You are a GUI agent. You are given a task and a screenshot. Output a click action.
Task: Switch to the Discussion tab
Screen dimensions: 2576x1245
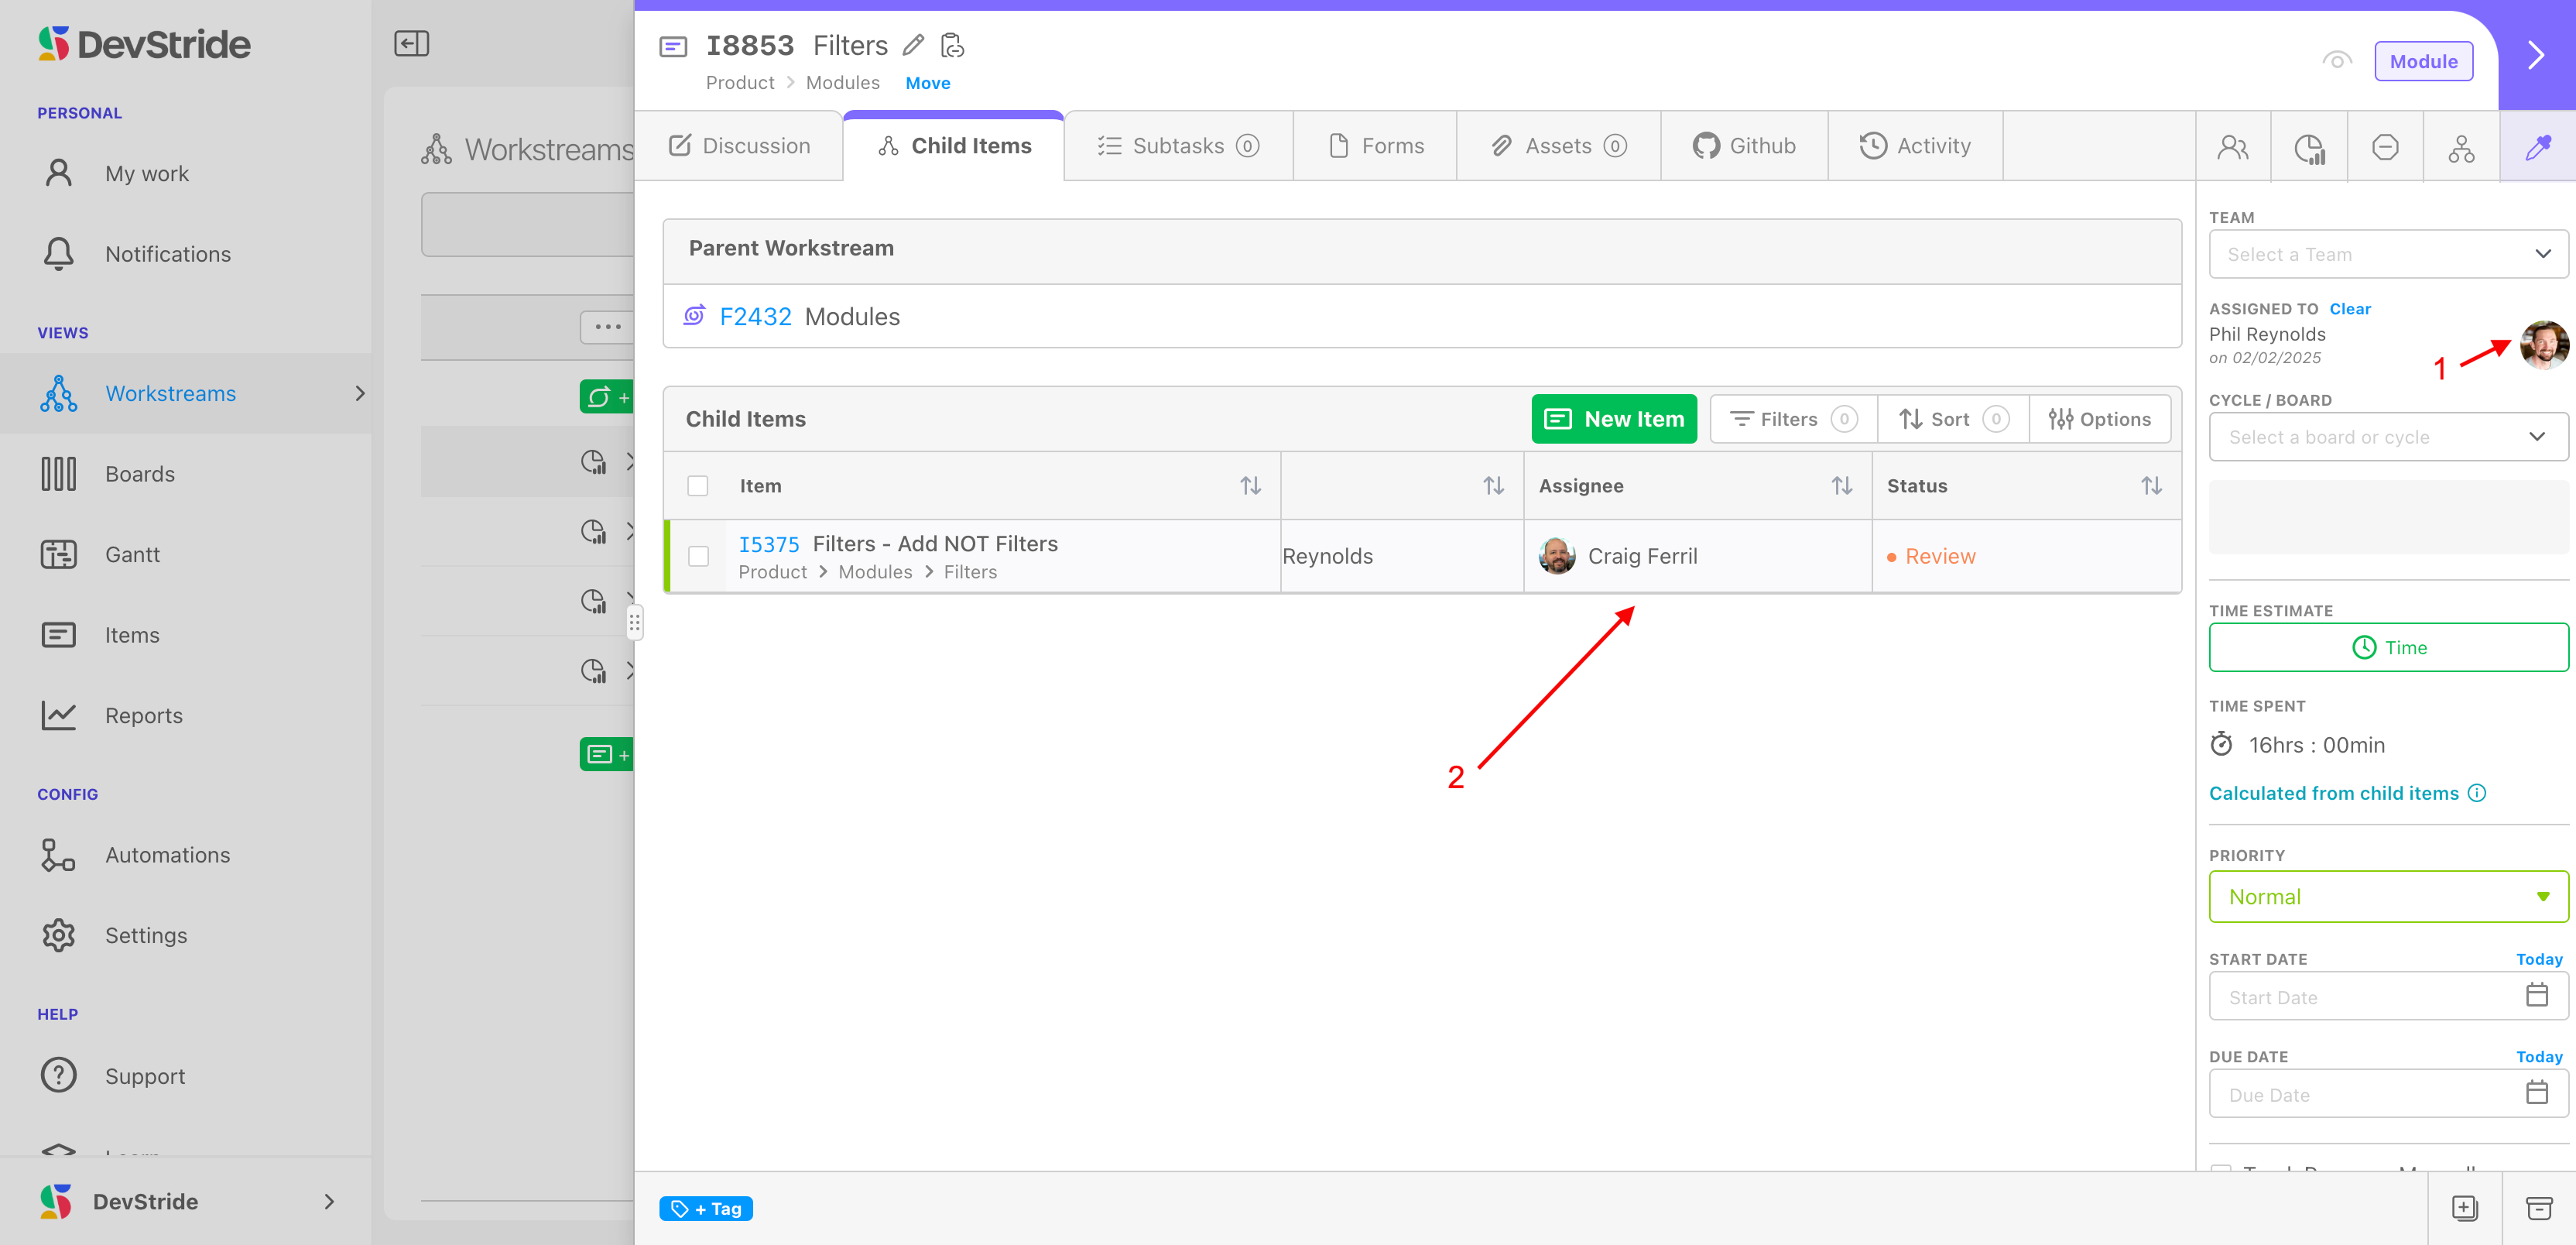pyautogui.click(x=739, y=146)
